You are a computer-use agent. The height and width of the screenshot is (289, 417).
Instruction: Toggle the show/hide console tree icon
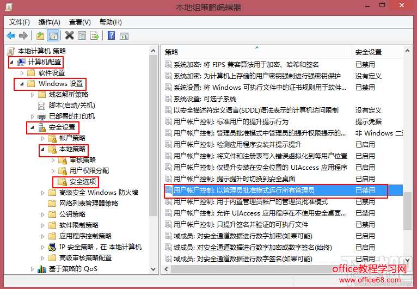(53, 35)
